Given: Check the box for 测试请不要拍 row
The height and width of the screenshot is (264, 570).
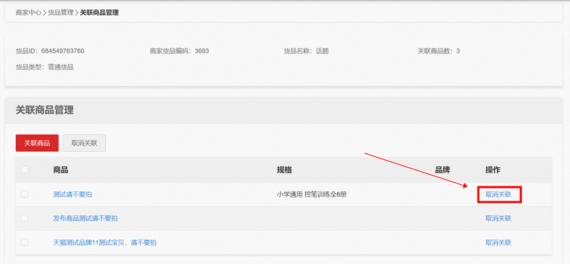Looking at the screenshot, I should [25, 194].
